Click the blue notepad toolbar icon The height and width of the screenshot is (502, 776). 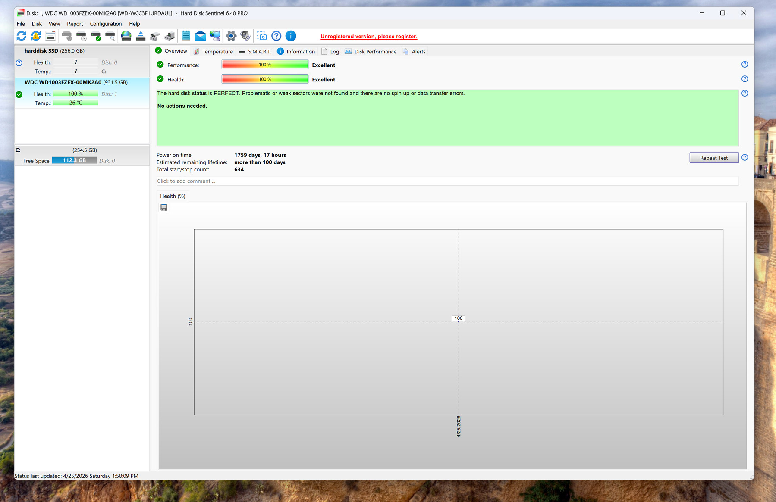(186, 36)
